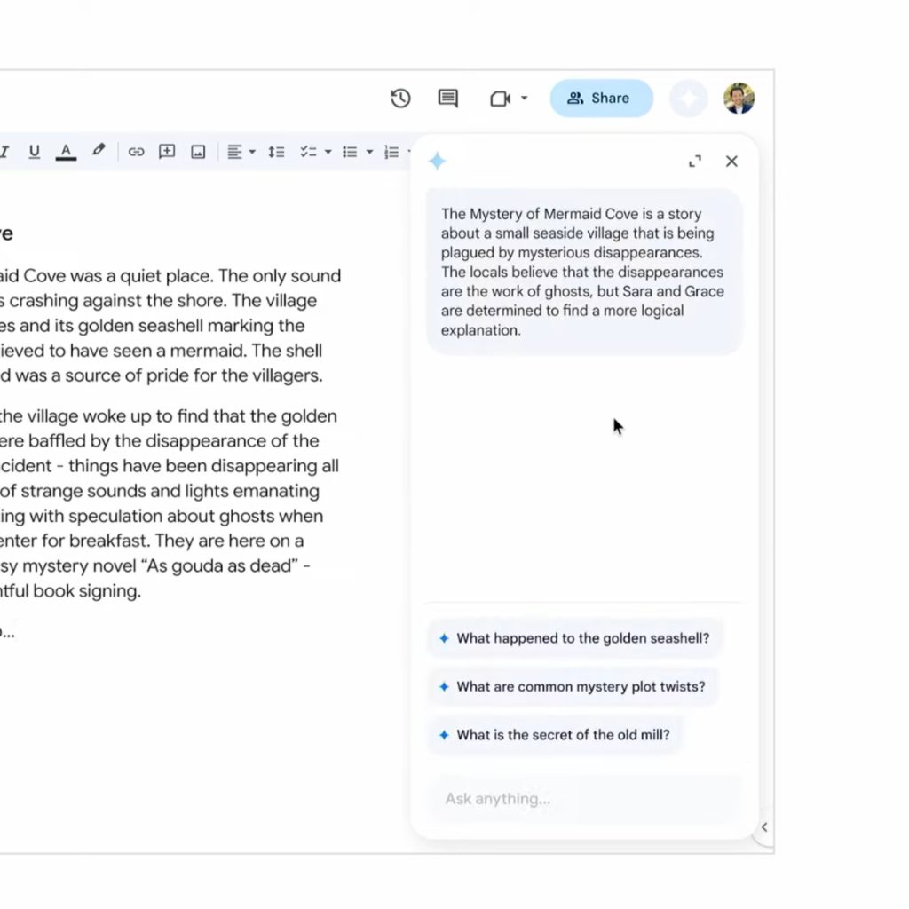This screenshot has width=909, height=909.
Task: Click the video meeting camera icon
Action: pos(500,99)
